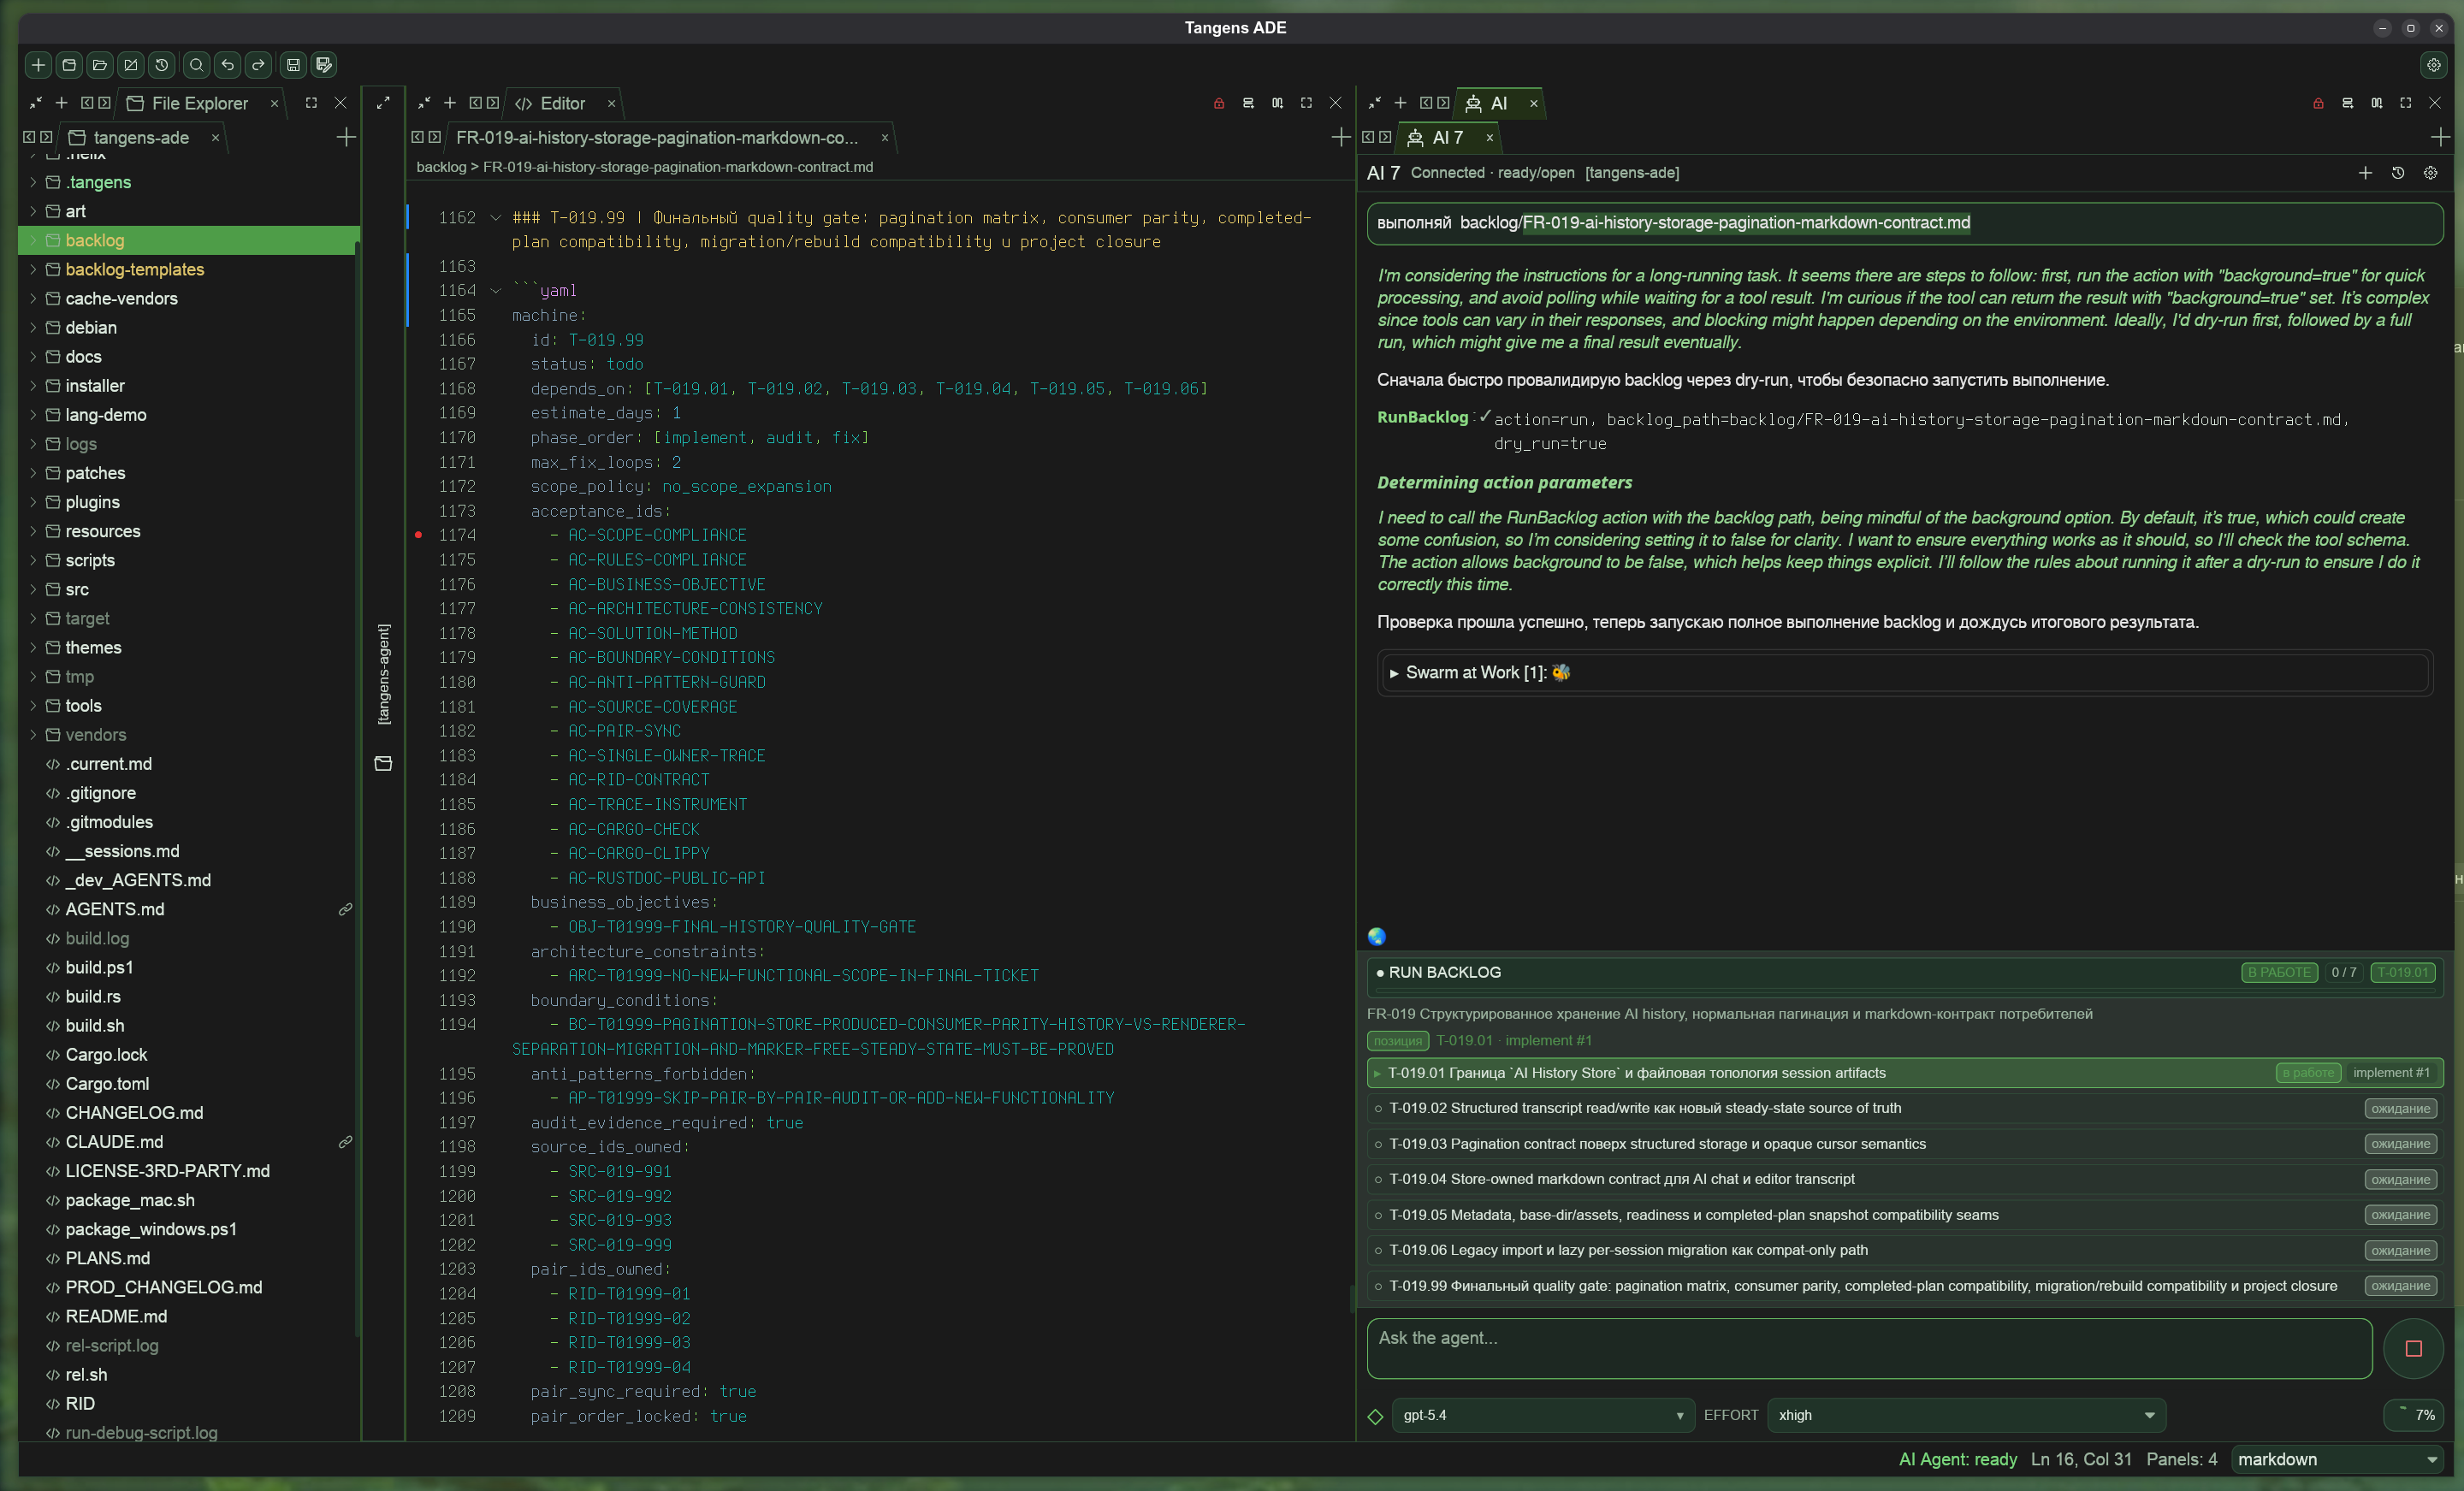Screen dimensions: 2464x1491
Task: Open global settings gear at top right
Action: (2434, 65)
